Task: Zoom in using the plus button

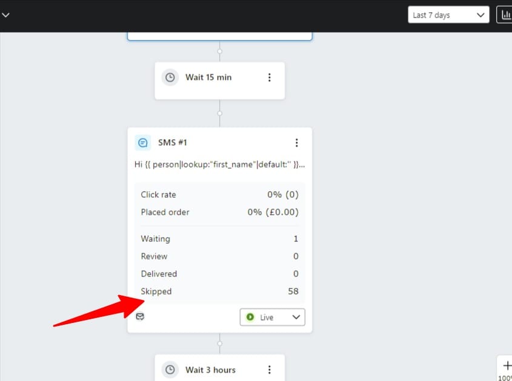Action: pyautogui.click(x=507, y=365)
